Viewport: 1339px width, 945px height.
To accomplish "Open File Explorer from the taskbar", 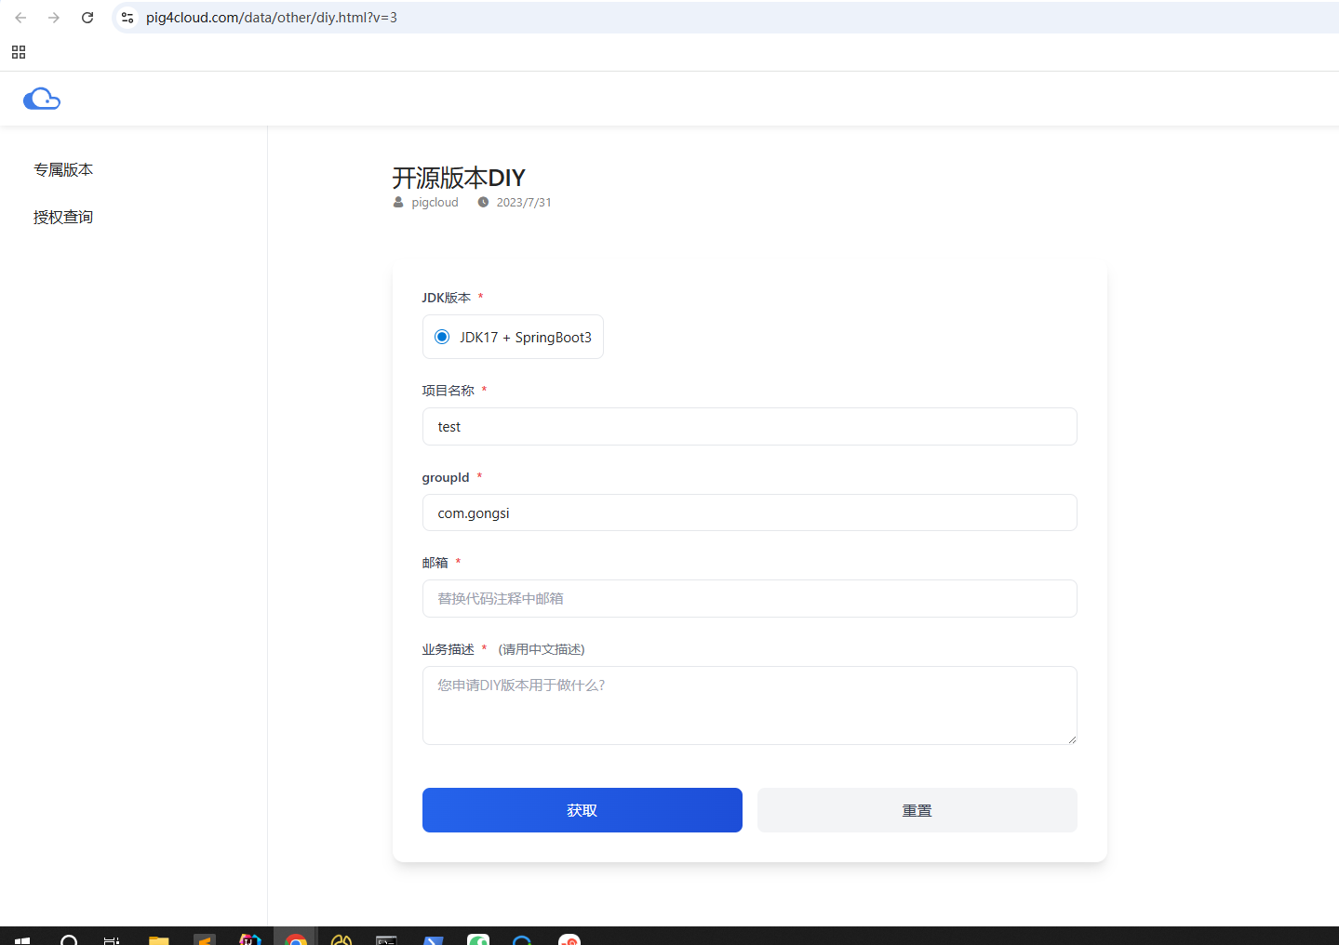I will click(x=159, y=938).
